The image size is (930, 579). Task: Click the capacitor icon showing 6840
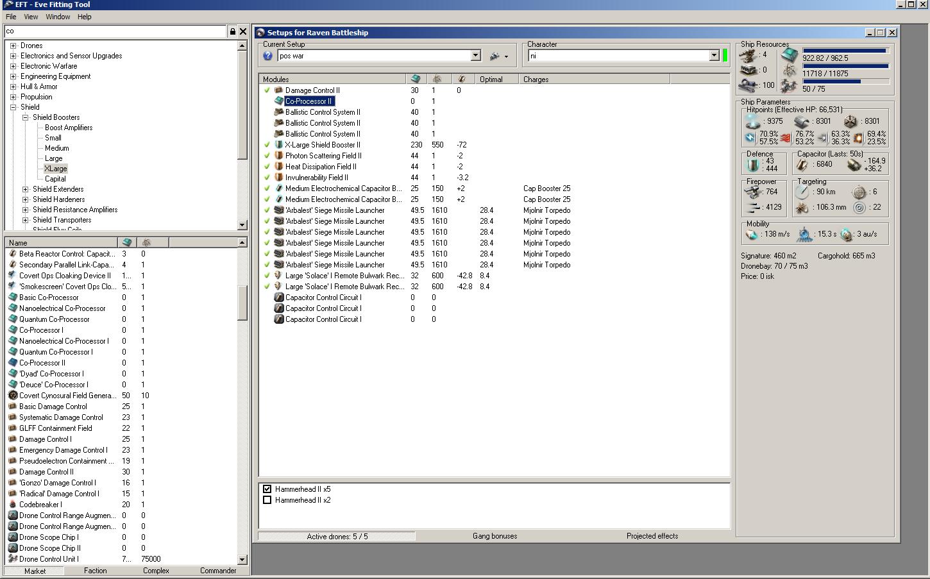click(x=802, y=165)
